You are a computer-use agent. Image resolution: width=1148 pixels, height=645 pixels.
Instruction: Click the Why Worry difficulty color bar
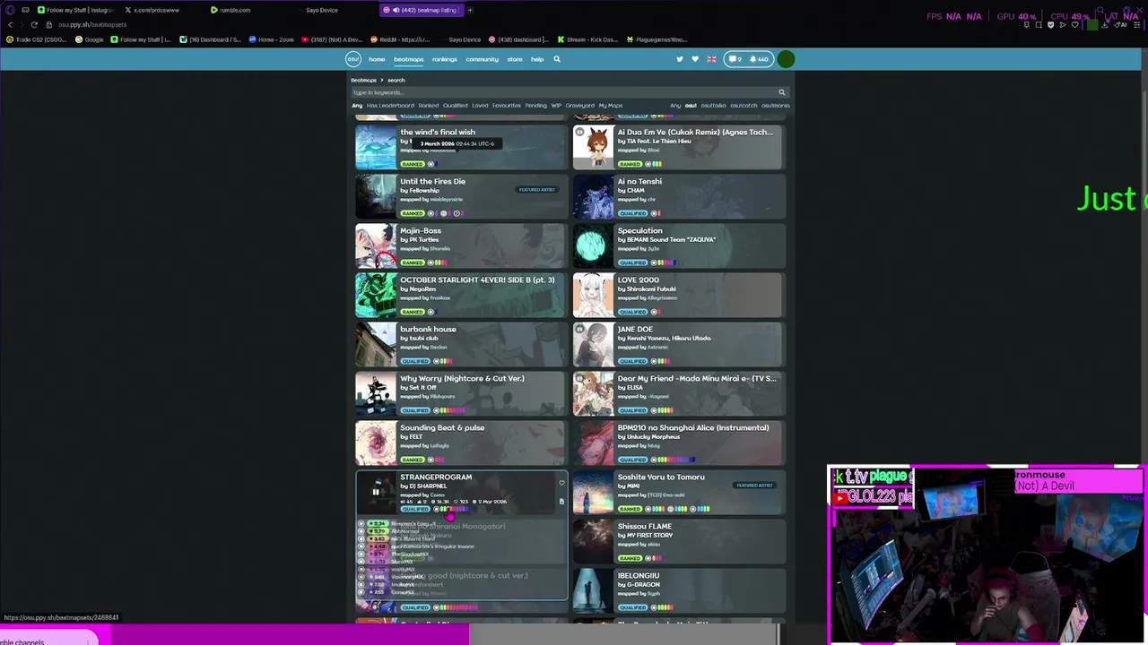click(451, 410)
